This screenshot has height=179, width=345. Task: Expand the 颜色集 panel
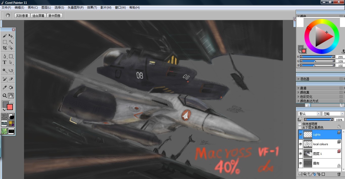coord(298,92)
